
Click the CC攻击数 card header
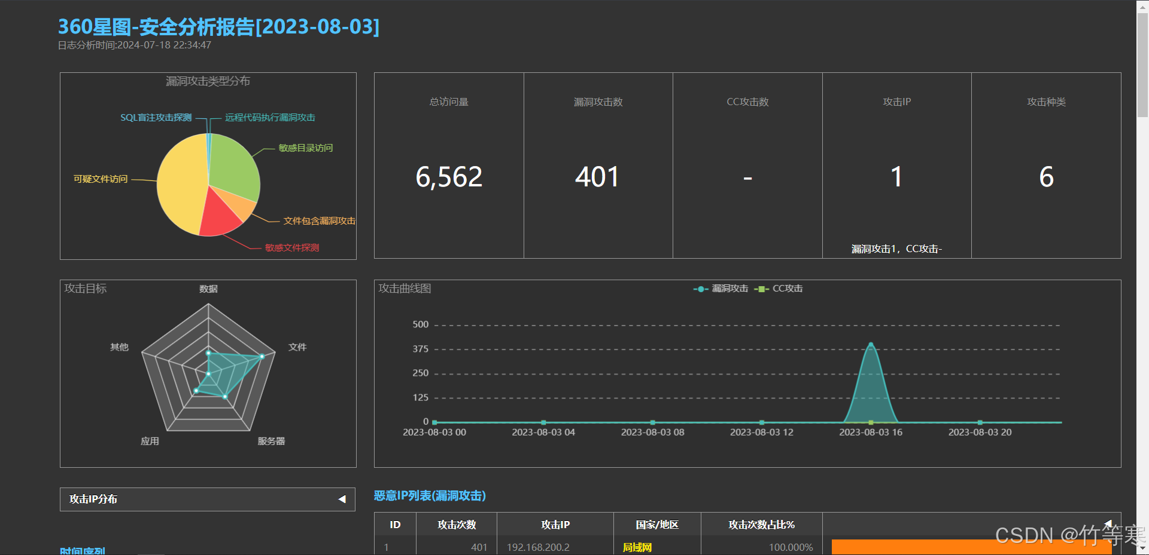tap(747, 102)
